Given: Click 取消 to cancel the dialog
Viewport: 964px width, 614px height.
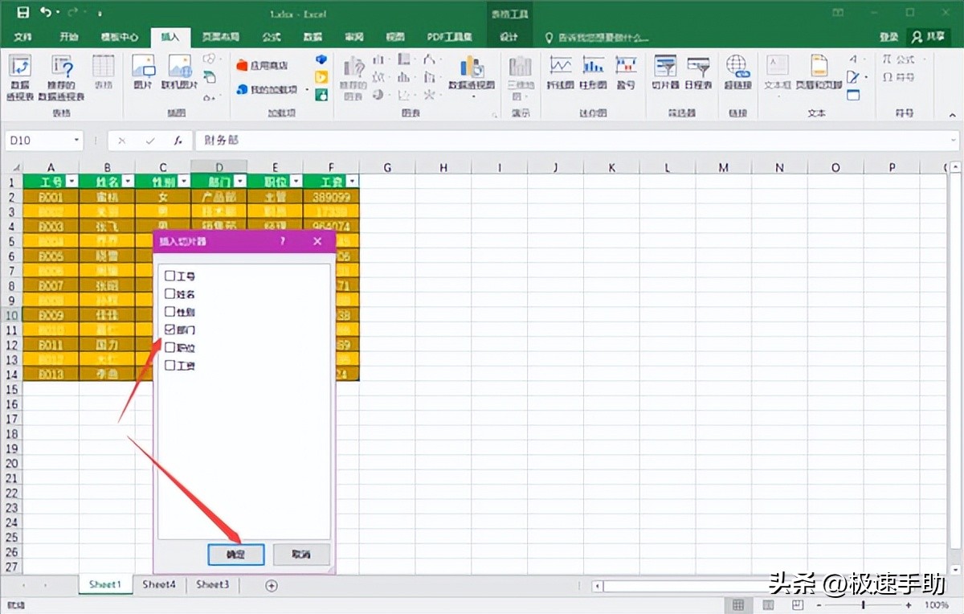Looking at the screenshot, I should pyautogui.click(x=301, y=554).
